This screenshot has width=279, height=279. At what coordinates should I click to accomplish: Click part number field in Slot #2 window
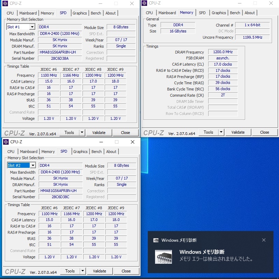(60, 191)
